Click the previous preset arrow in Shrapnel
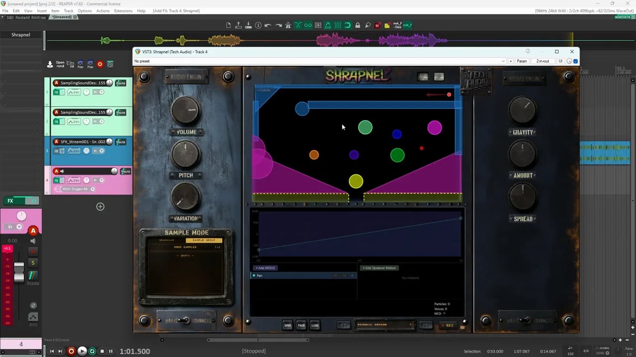Screen dimensions: 636x357 click(x=344, y=325)
